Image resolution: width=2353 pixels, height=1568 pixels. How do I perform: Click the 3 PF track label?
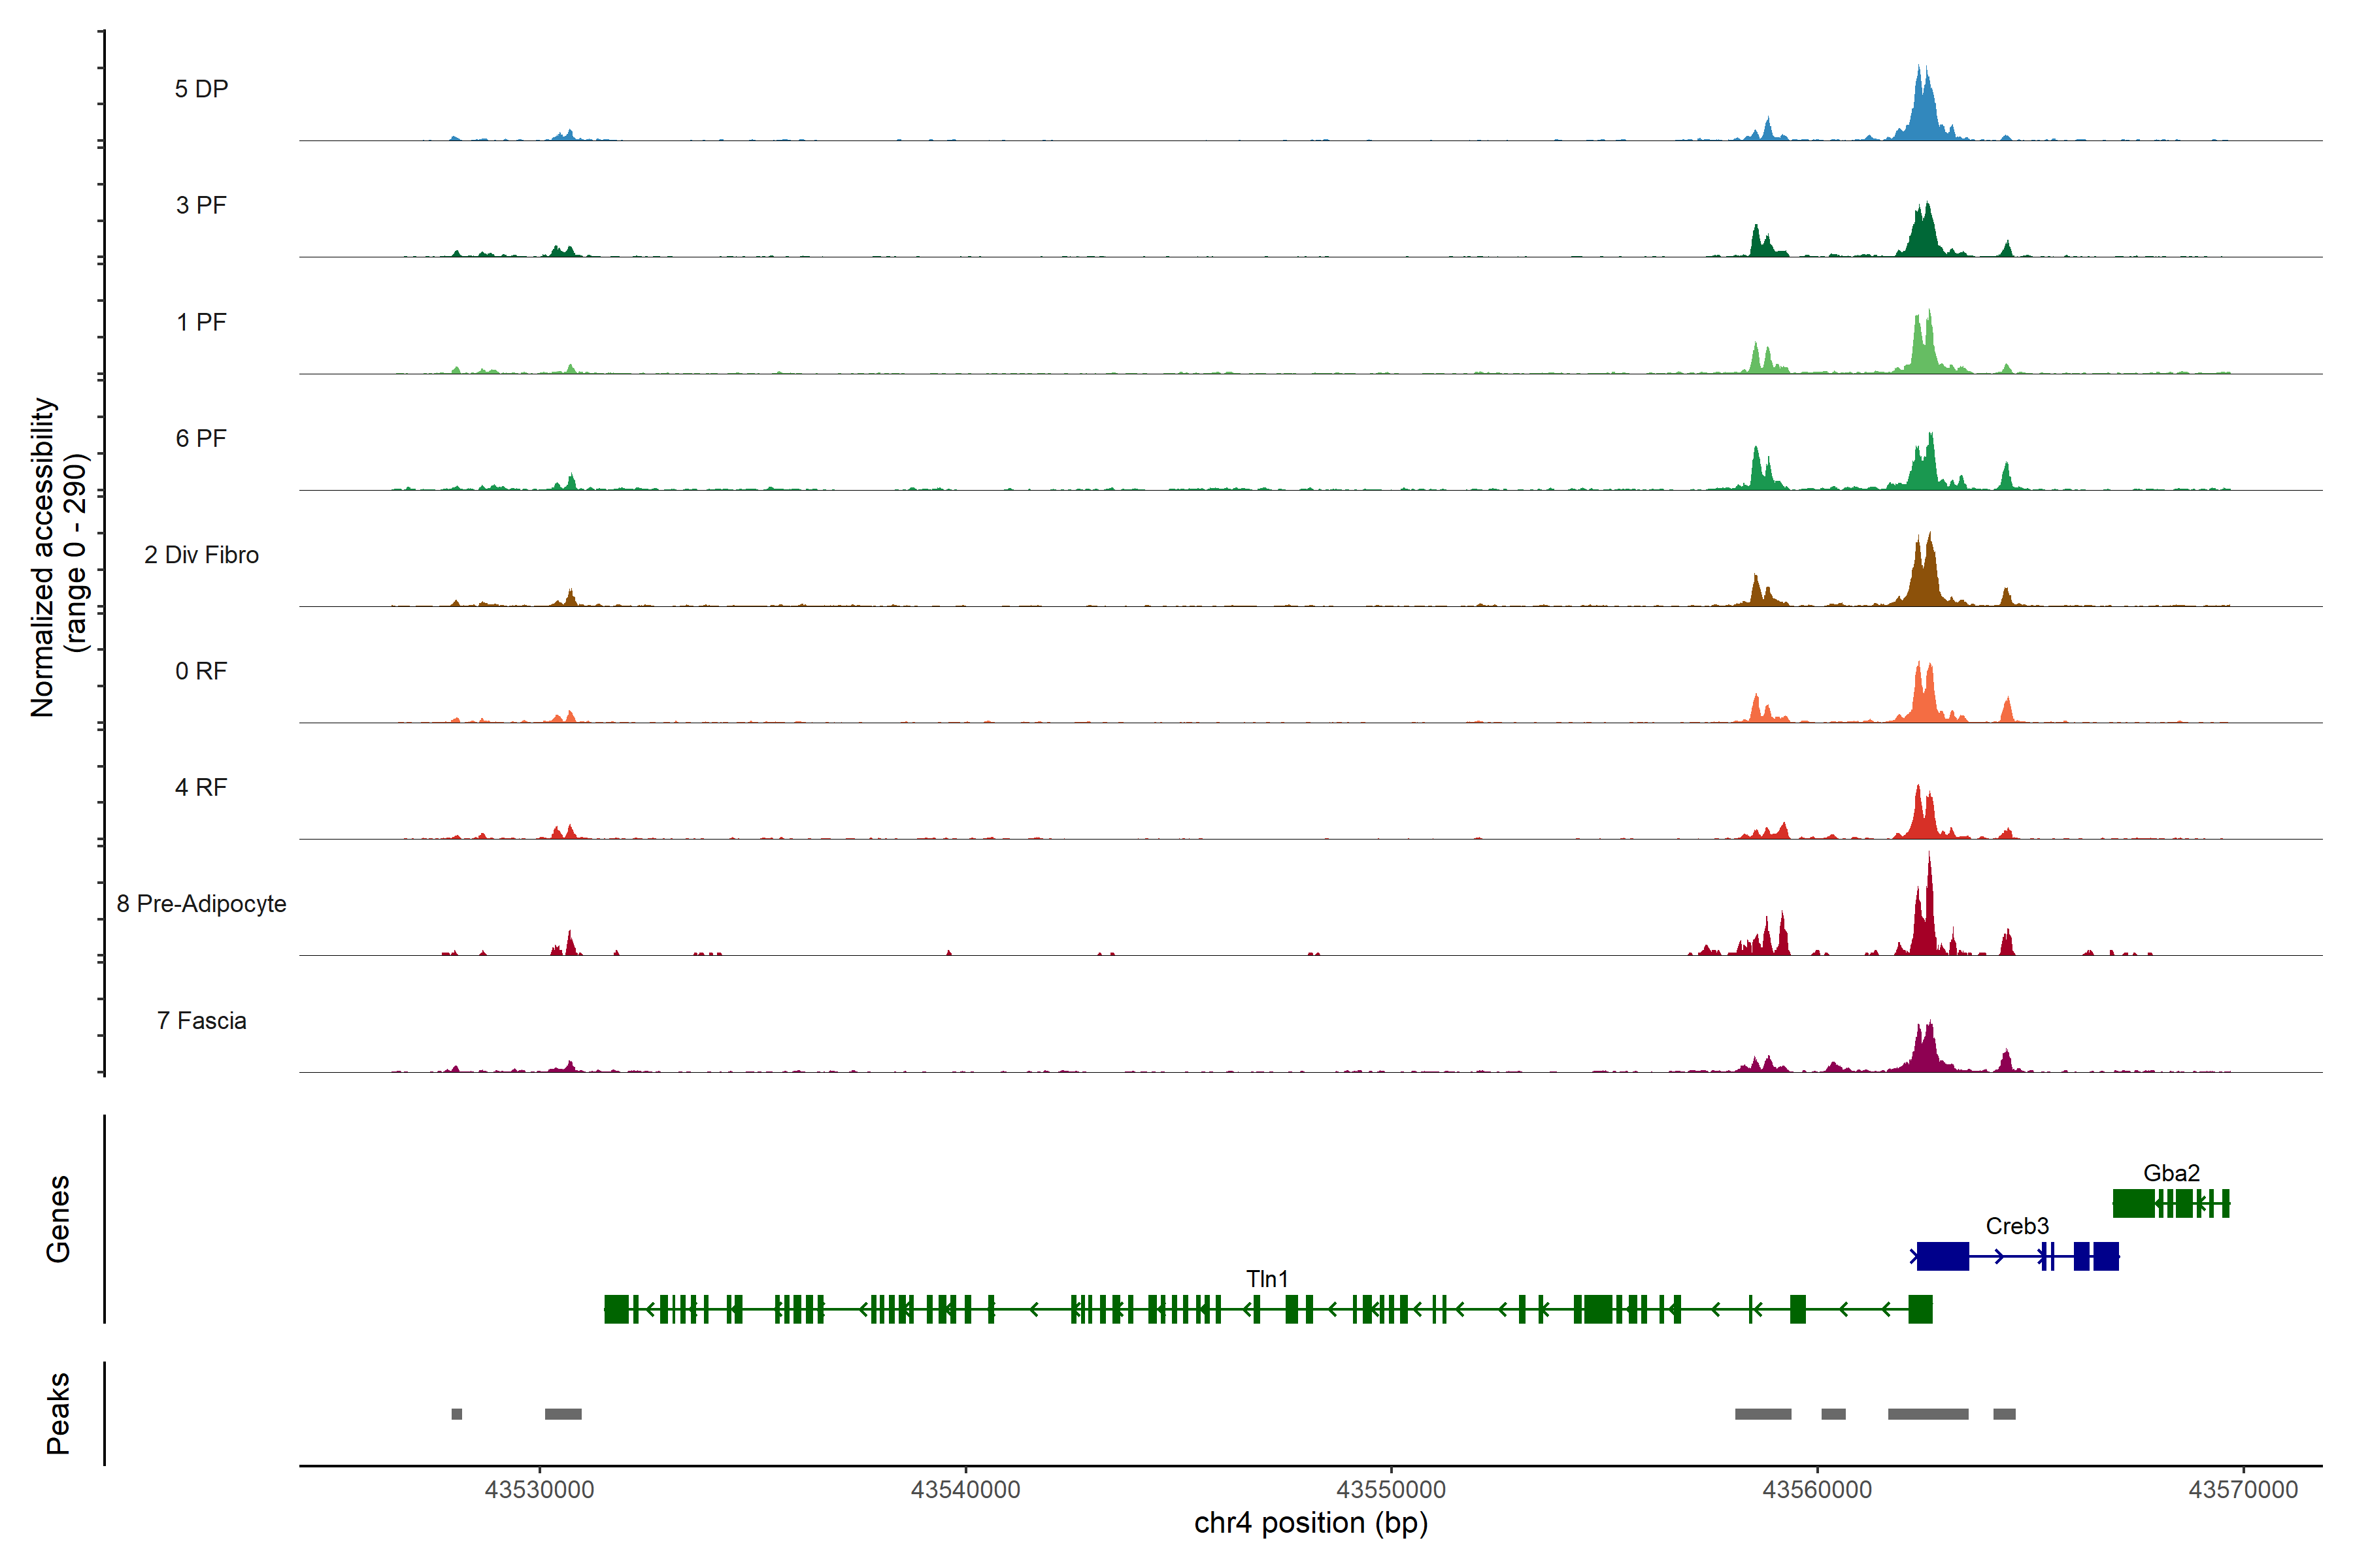(x=201, y=205)
